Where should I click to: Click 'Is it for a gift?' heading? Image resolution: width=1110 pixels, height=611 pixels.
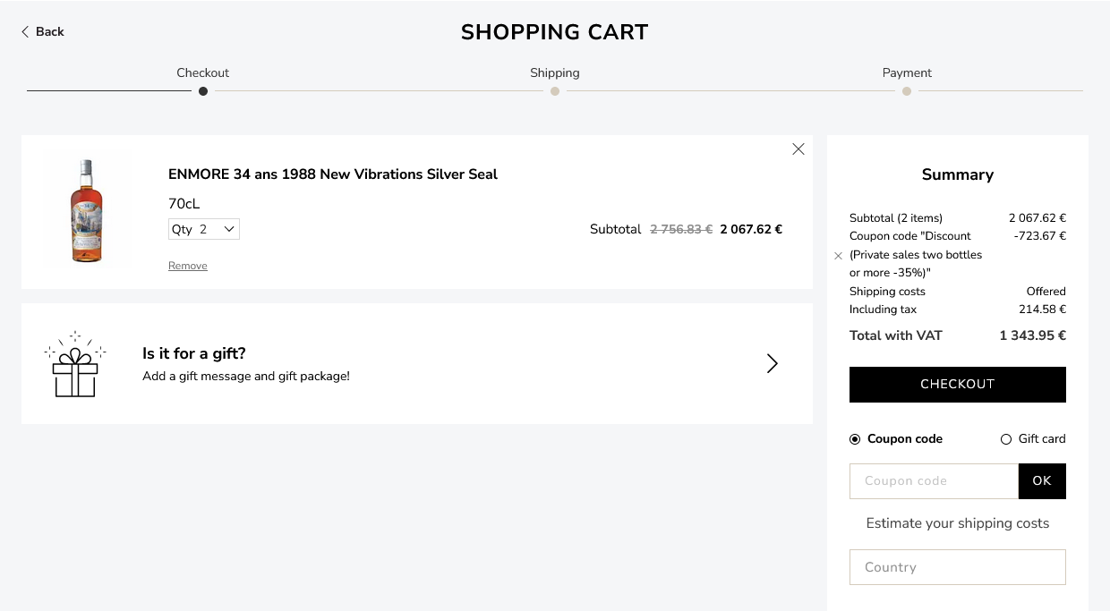(x=194, y=353)
